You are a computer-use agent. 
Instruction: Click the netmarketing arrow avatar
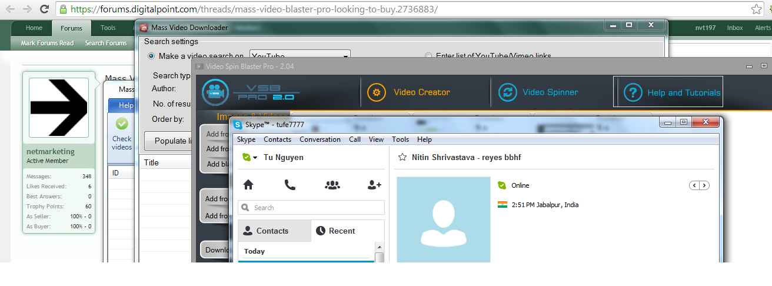[59, 108]
